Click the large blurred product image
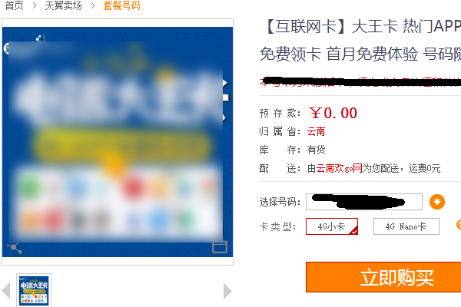Viewport: 461px width, 307px height. [x=118, y=142]
